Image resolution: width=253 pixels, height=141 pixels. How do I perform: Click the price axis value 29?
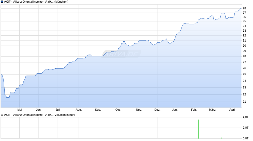(244, 51)
